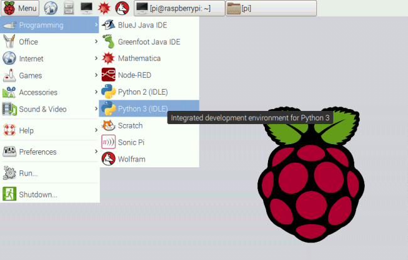The image size is (408, 260).
Task: Click the Preferences control panel icon
Action: (9, 152)
